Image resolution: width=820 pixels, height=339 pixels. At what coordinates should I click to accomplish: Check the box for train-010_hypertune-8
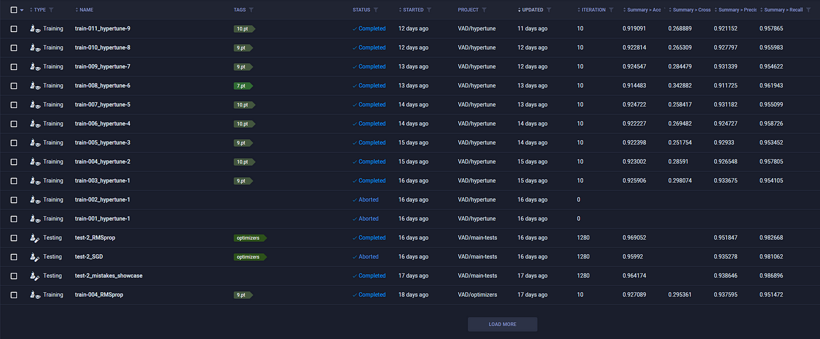14,47
